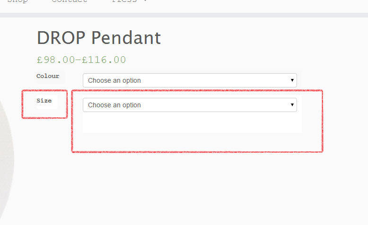
Task: Click the DROP Pendant product title
Action: click(x=98, y=38)
